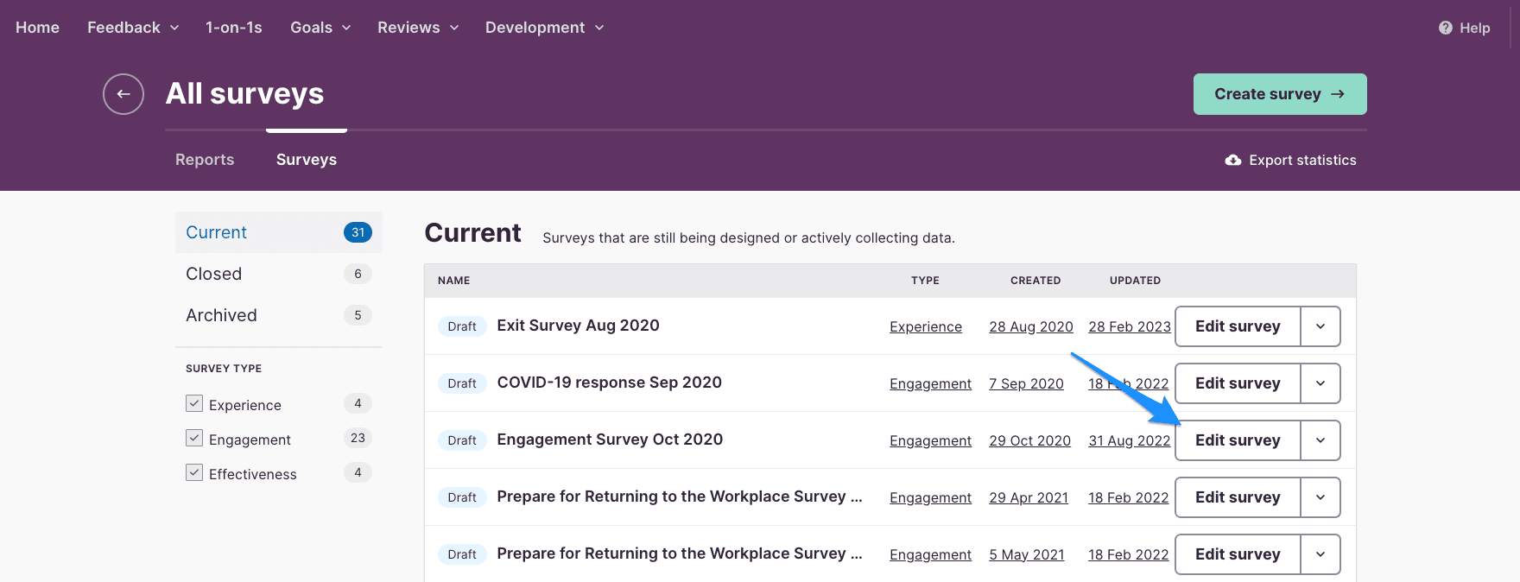The height and width of the screenshot is (582, 1520).
Task: Click the Export statistics link
Action: click(1290, 160)
